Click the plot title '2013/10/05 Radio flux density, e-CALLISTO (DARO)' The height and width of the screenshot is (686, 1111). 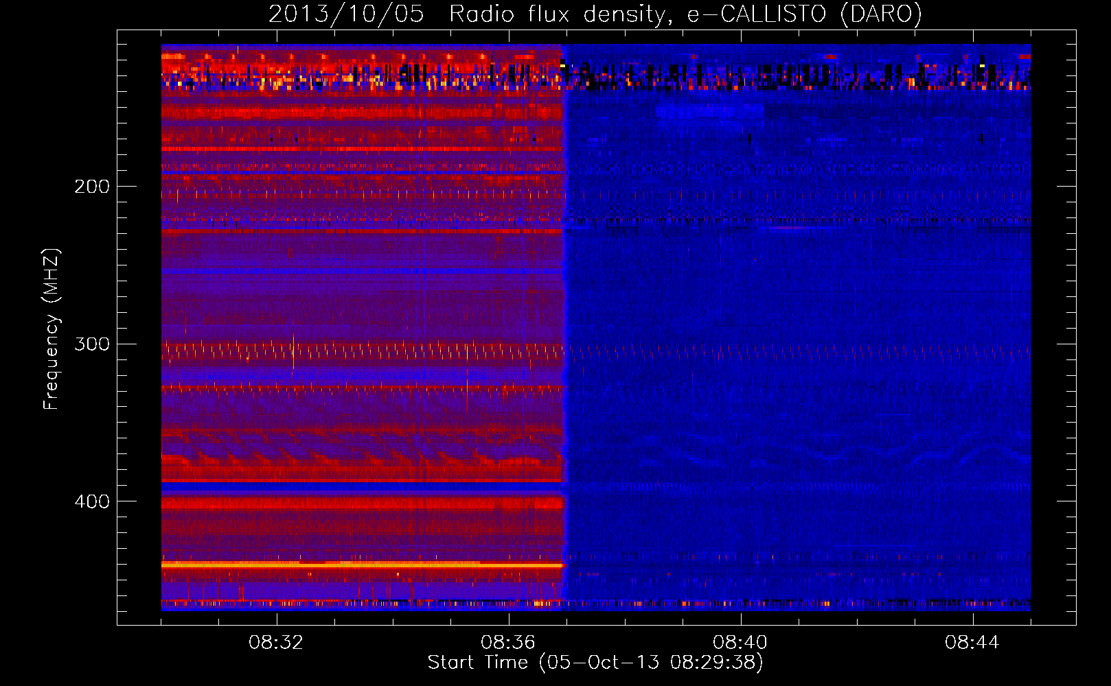click(595, 14)
